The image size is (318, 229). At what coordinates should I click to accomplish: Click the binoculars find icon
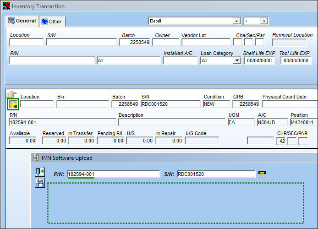[x=40, y=183]
